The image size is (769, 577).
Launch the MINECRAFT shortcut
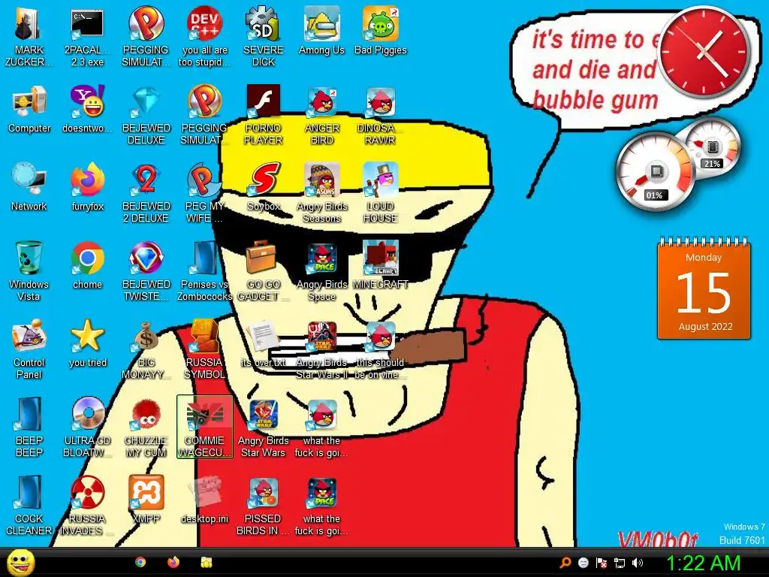(381, 265)
